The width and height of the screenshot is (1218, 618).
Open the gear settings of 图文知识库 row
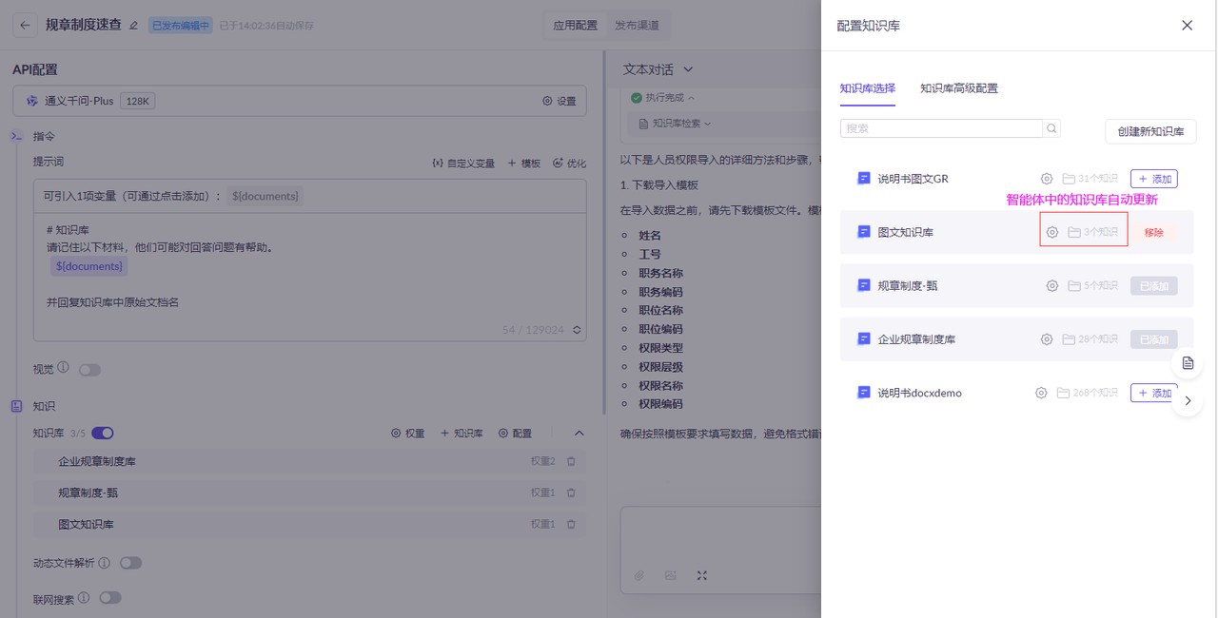click(x=1052, y=232)
